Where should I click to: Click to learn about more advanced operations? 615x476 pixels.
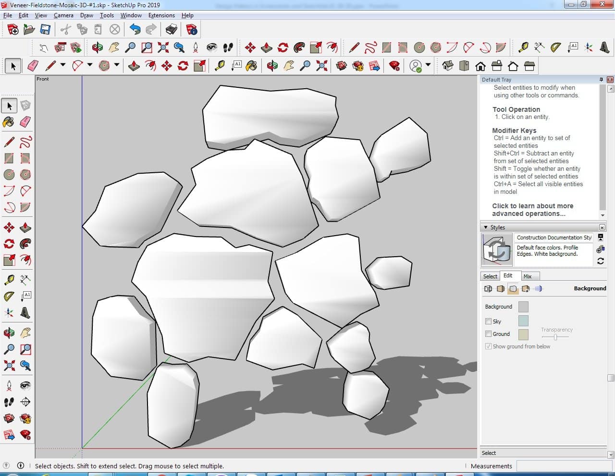[532, 210]
